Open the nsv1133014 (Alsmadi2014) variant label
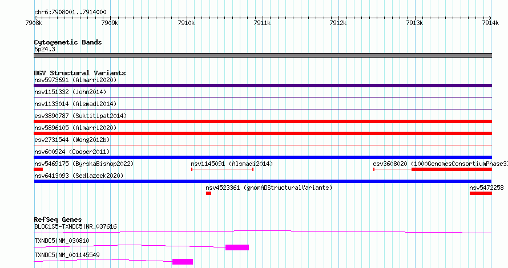This screenshot has width=508, height=268. coord(75,104)
